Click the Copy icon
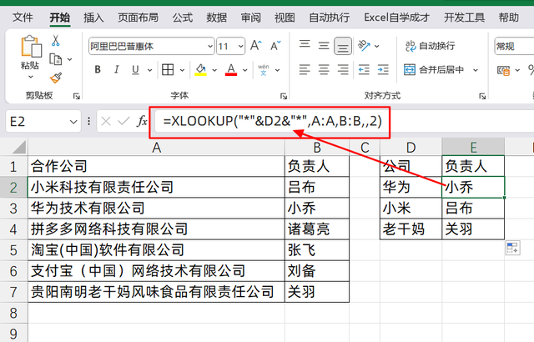 click(x=56, y=59)
